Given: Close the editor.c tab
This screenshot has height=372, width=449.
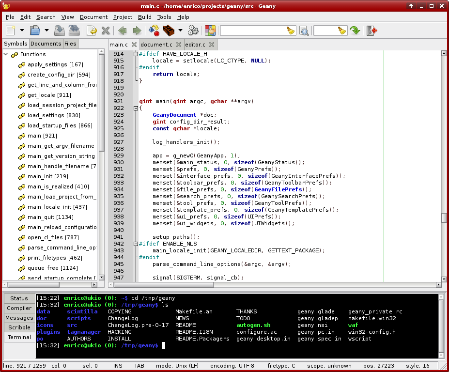Looking at the screenshot, I should pos(212,45).
